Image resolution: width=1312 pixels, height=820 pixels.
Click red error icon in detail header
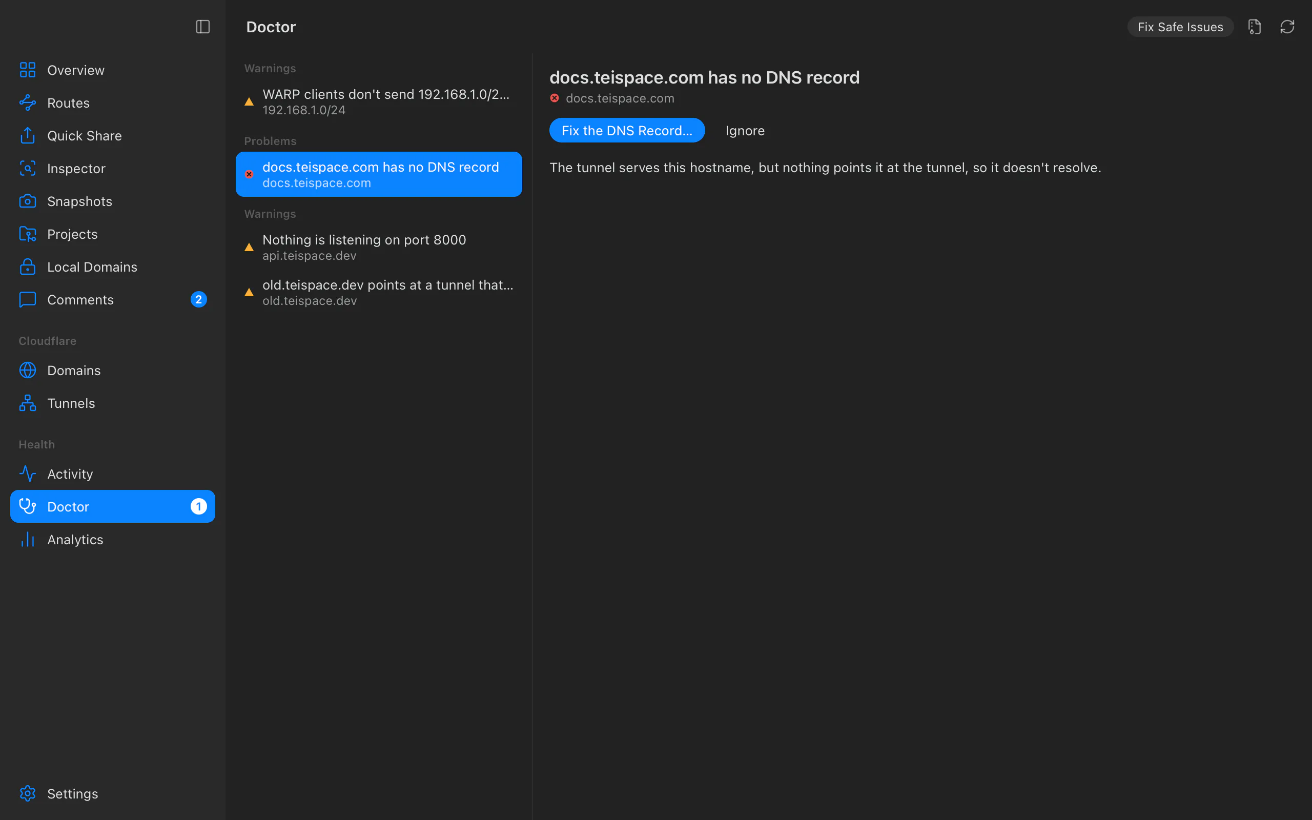click(554, 98)
